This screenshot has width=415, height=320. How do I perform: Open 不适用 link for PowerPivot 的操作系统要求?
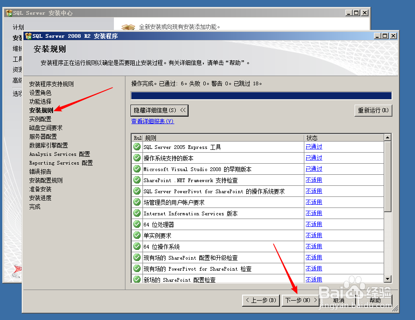pyautogui.click(x=314, y=191)
